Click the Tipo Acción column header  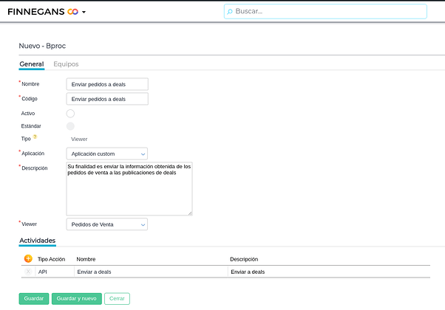pos(51,259)
